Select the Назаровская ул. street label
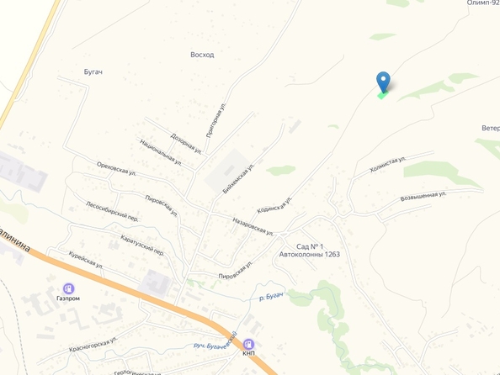Image resolution: width=500 pixels, height=375 pixels. click(253, 227)
